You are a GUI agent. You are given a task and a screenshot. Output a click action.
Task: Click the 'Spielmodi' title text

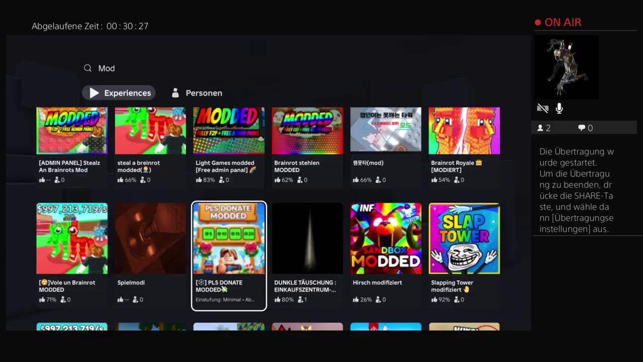click(x=131, y=283)
